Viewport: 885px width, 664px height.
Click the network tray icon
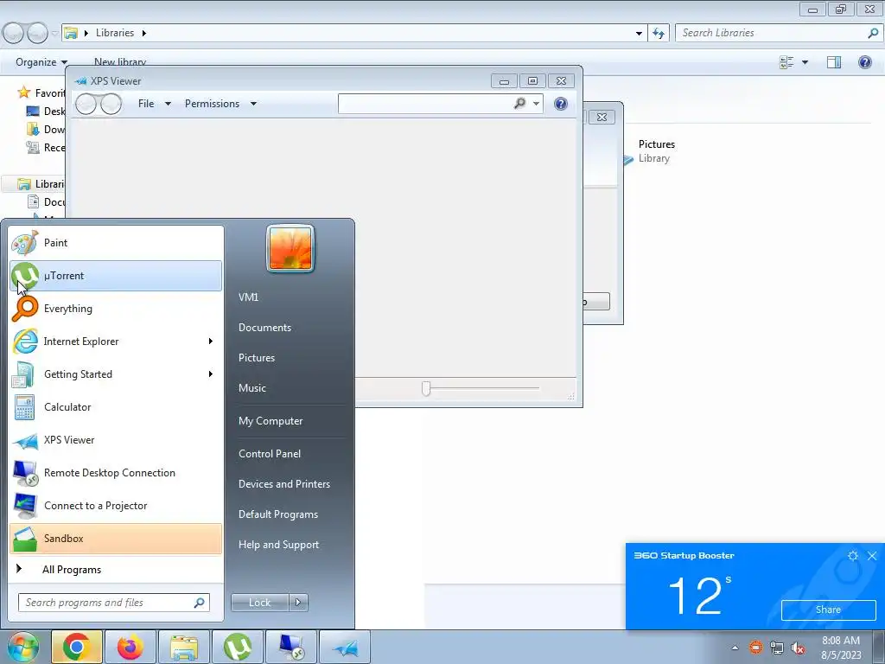tap(777, 648)
